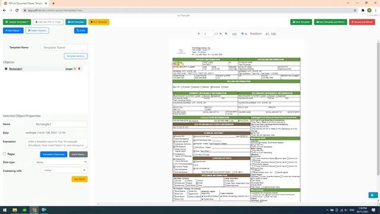Click the PATIENT INFORMATION header on the document
Image resolution: width=380 pixels, height=214 pixels.
click(208, 59)
